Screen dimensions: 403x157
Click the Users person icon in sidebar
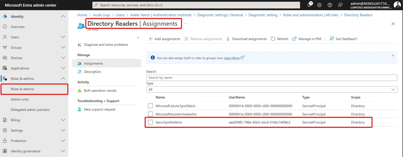[x=5, y=37]
